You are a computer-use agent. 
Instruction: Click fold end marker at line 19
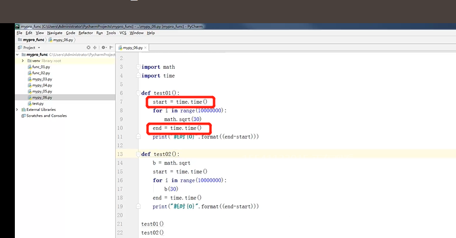click(x=138, y=207)
